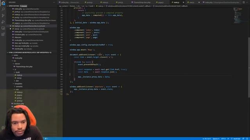The height and width of the screenshot is (140, 250).
Task: Click the editor vertical scrollbar
Action: 249,67
